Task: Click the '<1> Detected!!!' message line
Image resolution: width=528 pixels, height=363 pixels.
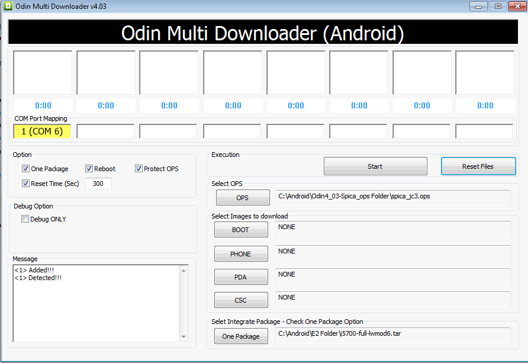Action: [38, 278]
